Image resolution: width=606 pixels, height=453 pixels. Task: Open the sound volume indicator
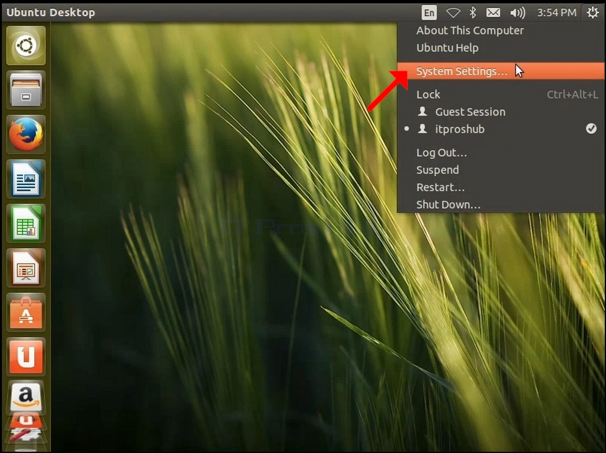[x=518, y=13]
